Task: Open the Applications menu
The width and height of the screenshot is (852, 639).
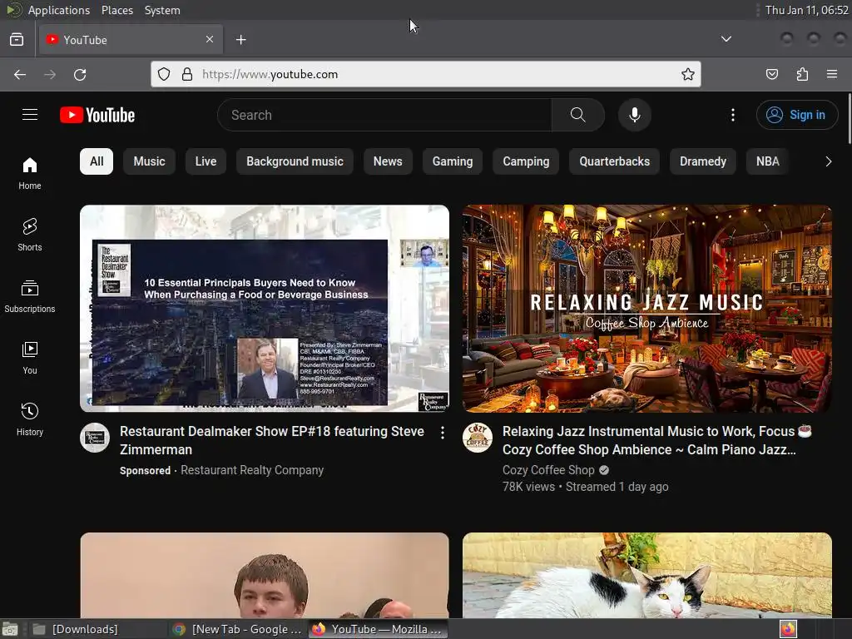Action: point(59,10)
